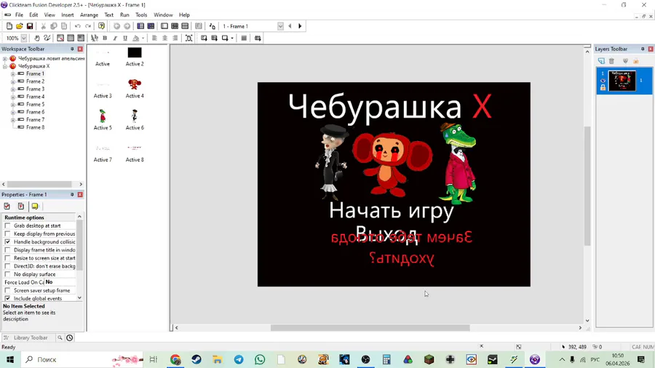Check Keep display from previous frame
Screen dimensions: 655x368
tap(7, 233)
